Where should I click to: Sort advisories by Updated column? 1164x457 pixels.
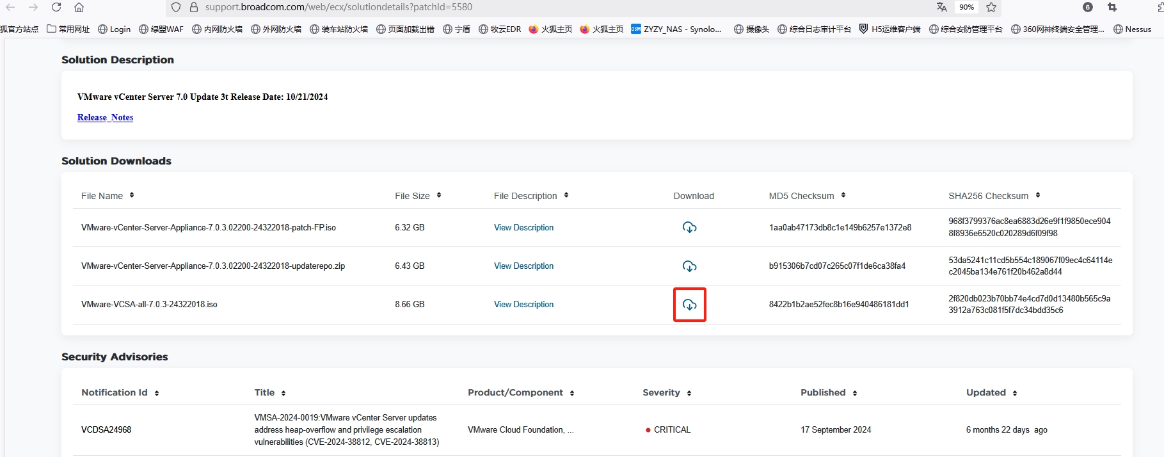(1015, 393)
